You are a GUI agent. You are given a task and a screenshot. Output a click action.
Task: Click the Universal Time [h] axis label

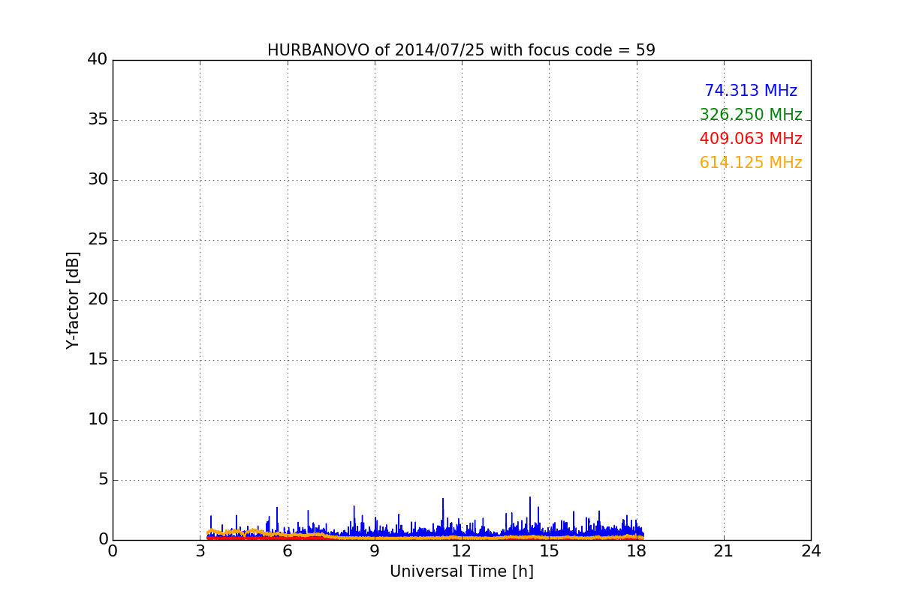click(462, 571)
